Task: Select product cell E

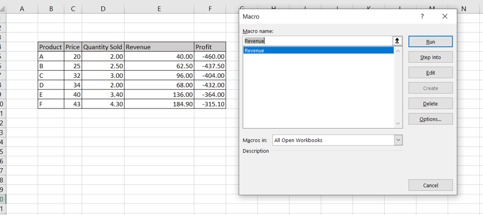Action: (51, 95)
